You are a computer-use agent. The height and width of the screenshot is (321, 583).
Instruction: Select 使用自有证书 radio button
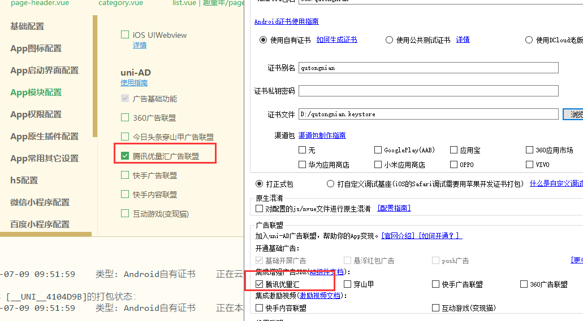264,39
